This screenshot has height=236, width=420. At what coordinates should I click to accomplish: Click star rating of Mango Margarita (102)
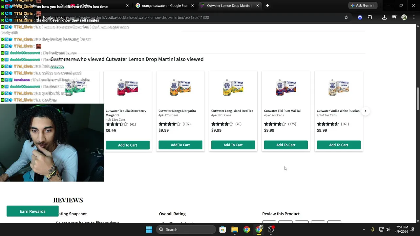tap(170, 124)
